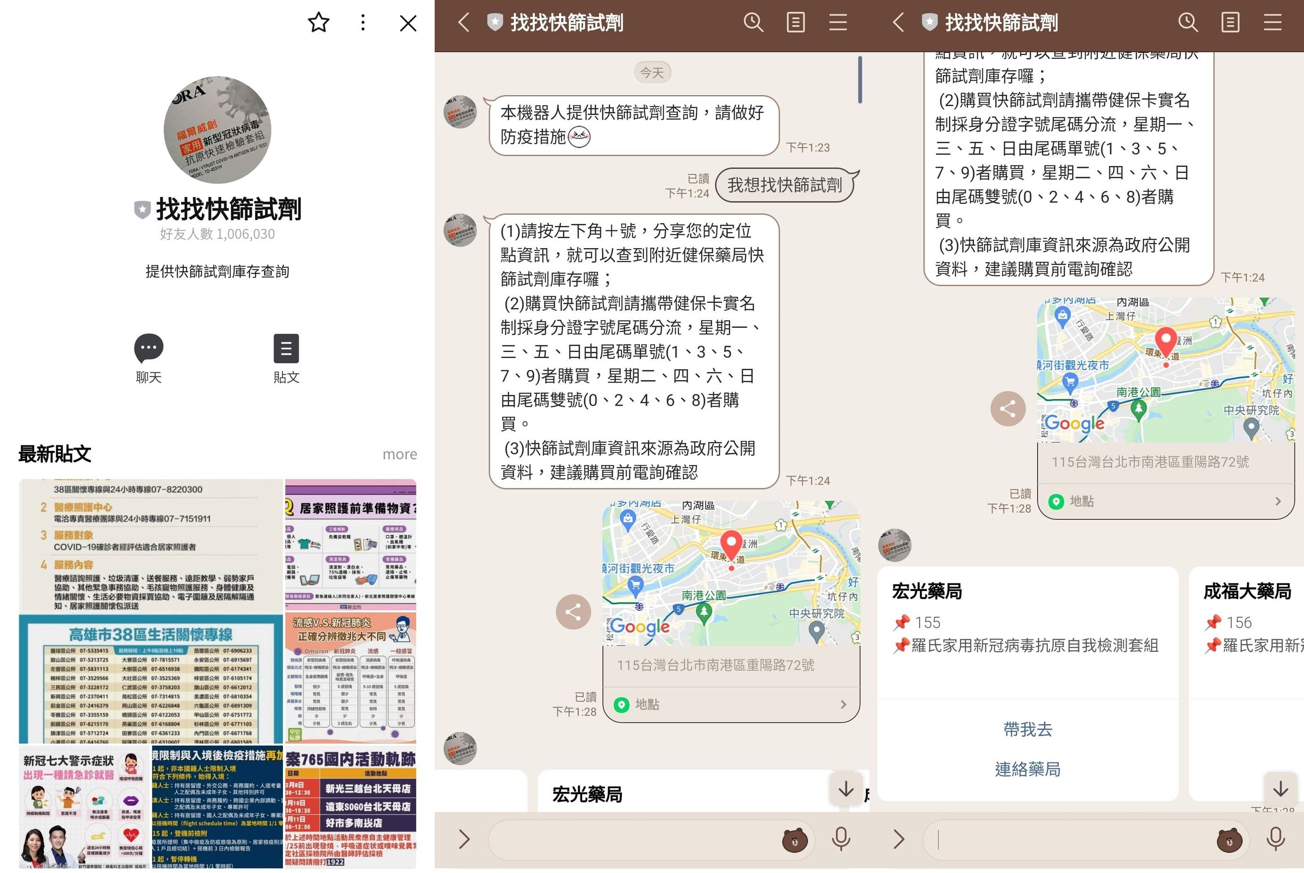The height and width of the screenshot is (873, 1304).
Task: Open hamburger menu in the middle chat
Action: click(x=838, y=23)
